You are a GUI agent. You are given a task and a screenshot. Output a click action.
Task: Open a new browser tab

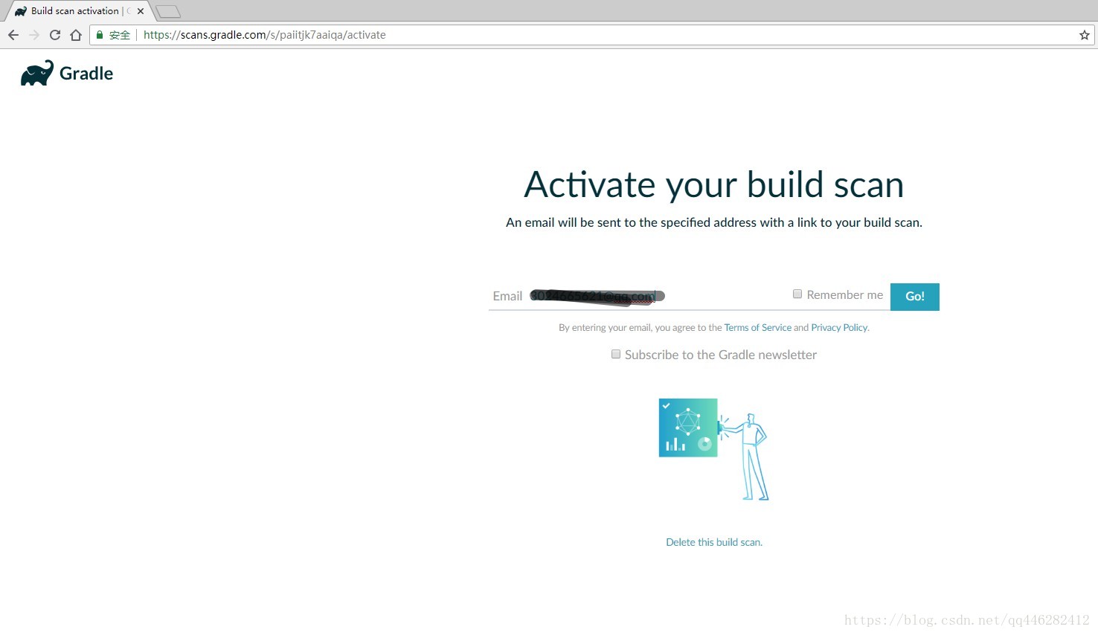tap(168, 11)
